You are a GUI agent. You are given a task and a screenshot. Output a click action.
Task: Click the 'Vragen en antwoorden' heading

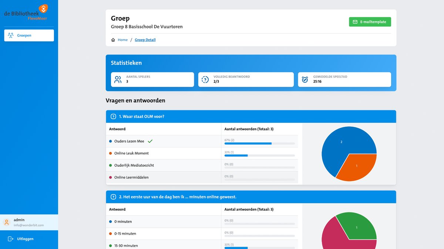[135, 100]
